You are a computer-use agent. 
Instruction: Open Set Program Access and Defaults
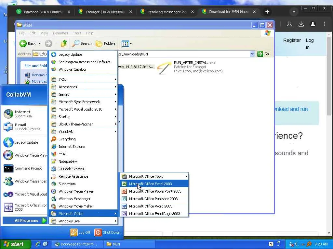point(83,62)
